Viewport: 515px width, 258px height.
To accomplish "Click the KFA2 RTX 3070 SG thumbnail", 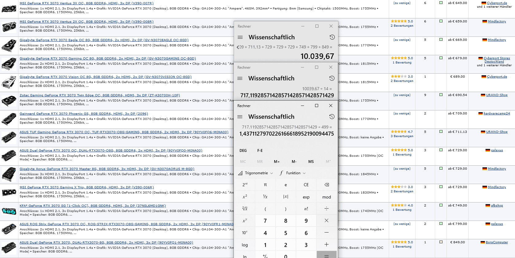I will pyautogui.click(x=9, y=211).
